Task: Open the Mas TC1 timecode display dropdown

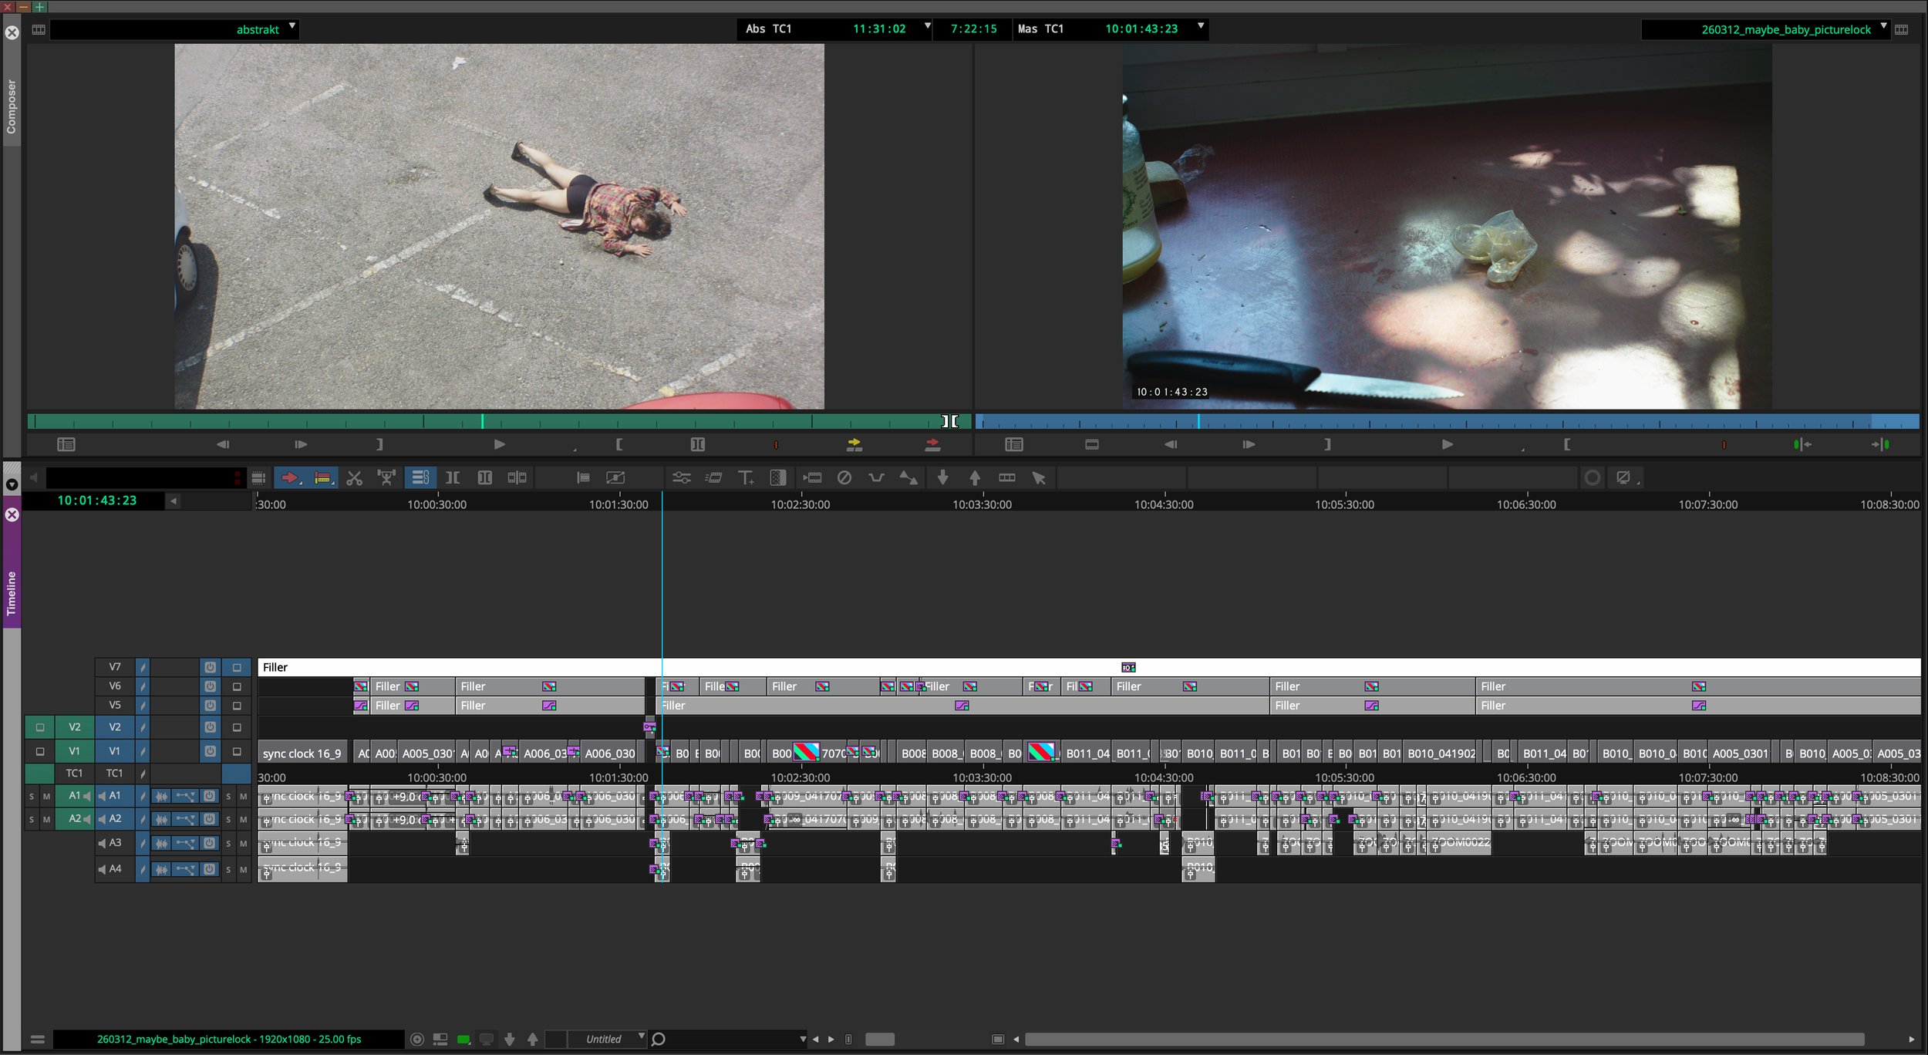Action: click(1201, 27)
